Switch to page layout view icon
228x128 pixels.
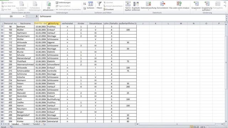195,127
